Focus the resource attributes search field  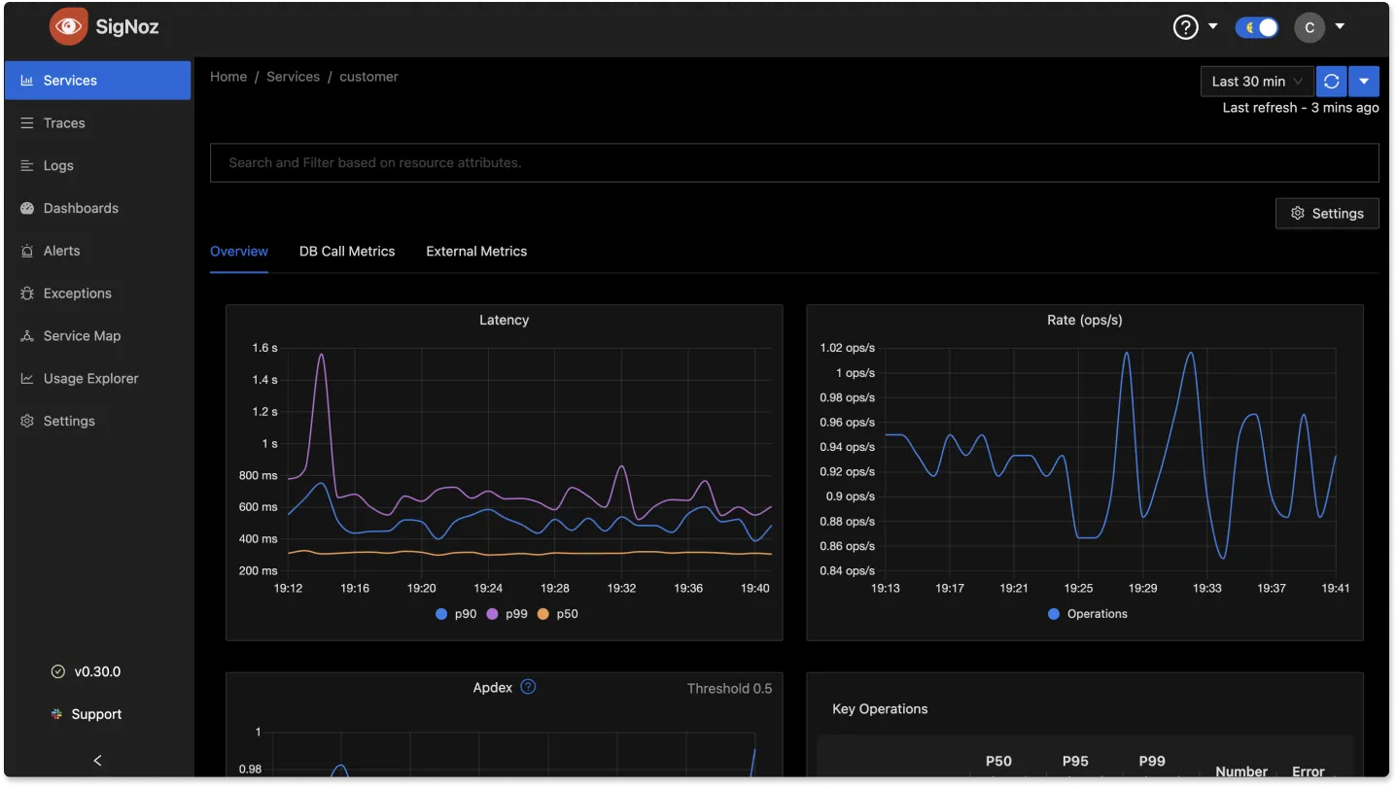[794, 163]
